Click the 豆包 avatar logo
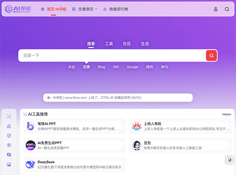The height and width of the screenshot is (175, 236). tap(137, 145)
